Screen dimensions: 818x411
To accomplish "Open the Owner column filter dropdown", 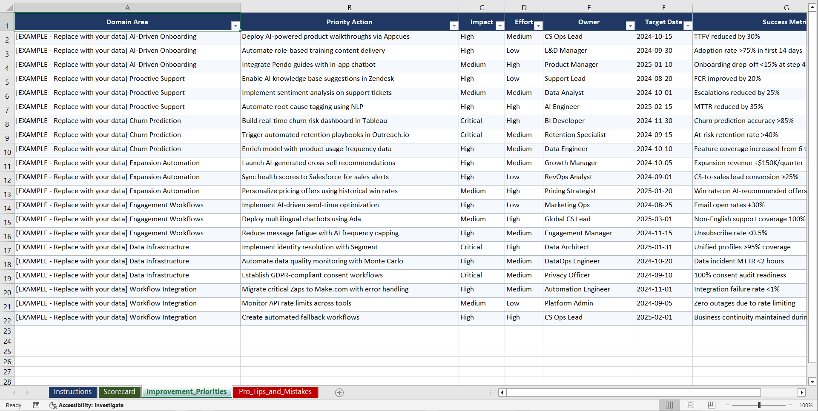I will click(x=630, y=26).
